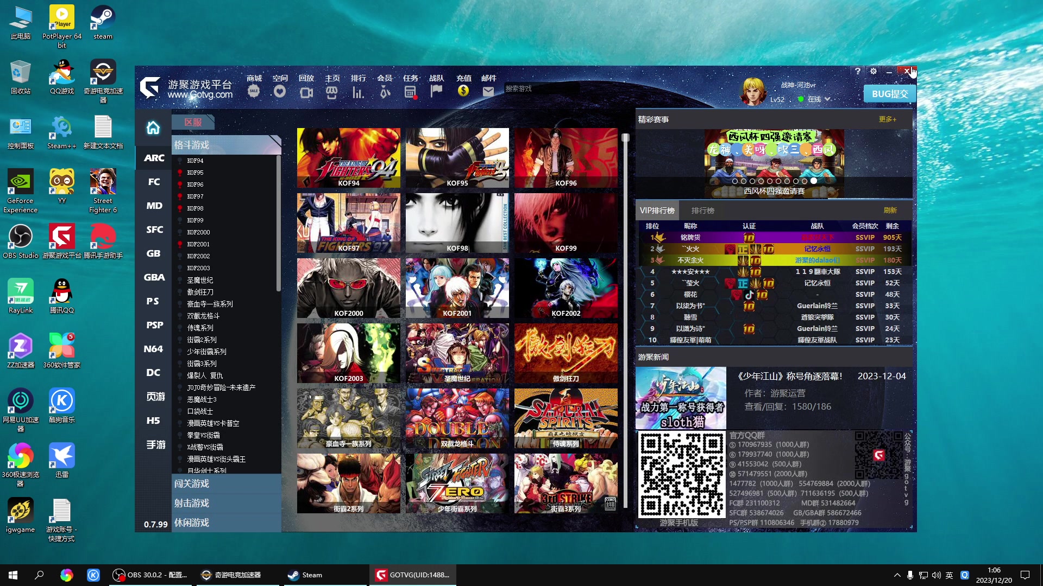Click 更多+ in 精彩赛事
Image resolution: width=1043 pixels, height=586 pixels.
coord(888,119)
